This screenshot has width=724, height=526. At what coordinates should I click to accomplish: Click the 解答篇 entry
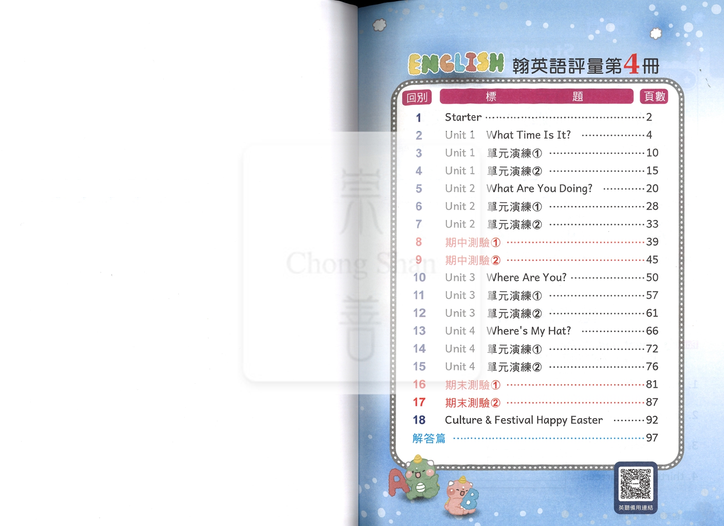point(429,438)
